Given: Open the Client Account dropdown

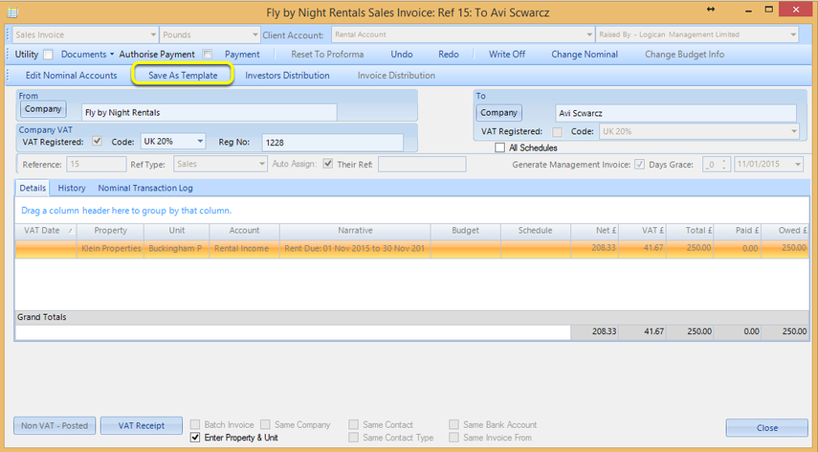Looking at the screenshot, I should click(x=589, y=35).
